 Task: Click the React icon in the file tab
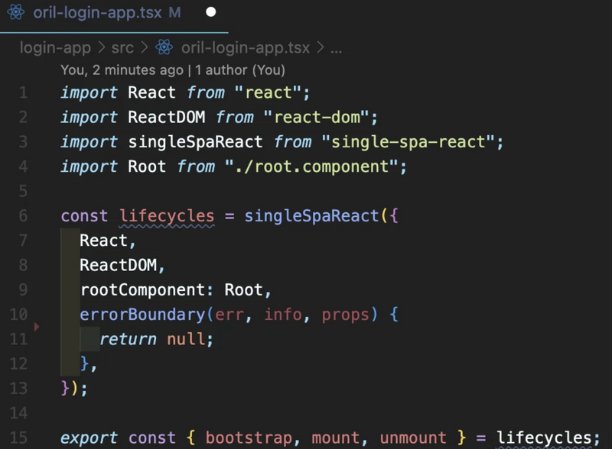(x=15, y=12)
